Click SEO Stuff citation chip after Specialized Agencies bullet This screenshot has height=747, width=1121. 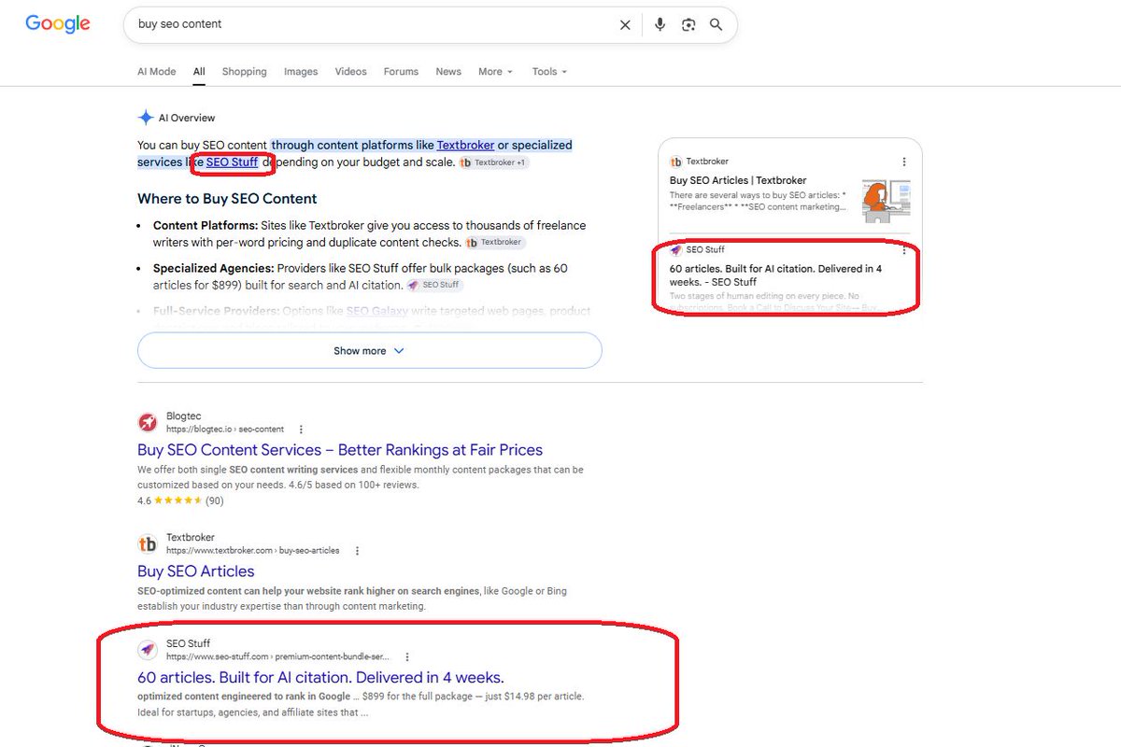[x=434, y=285]
